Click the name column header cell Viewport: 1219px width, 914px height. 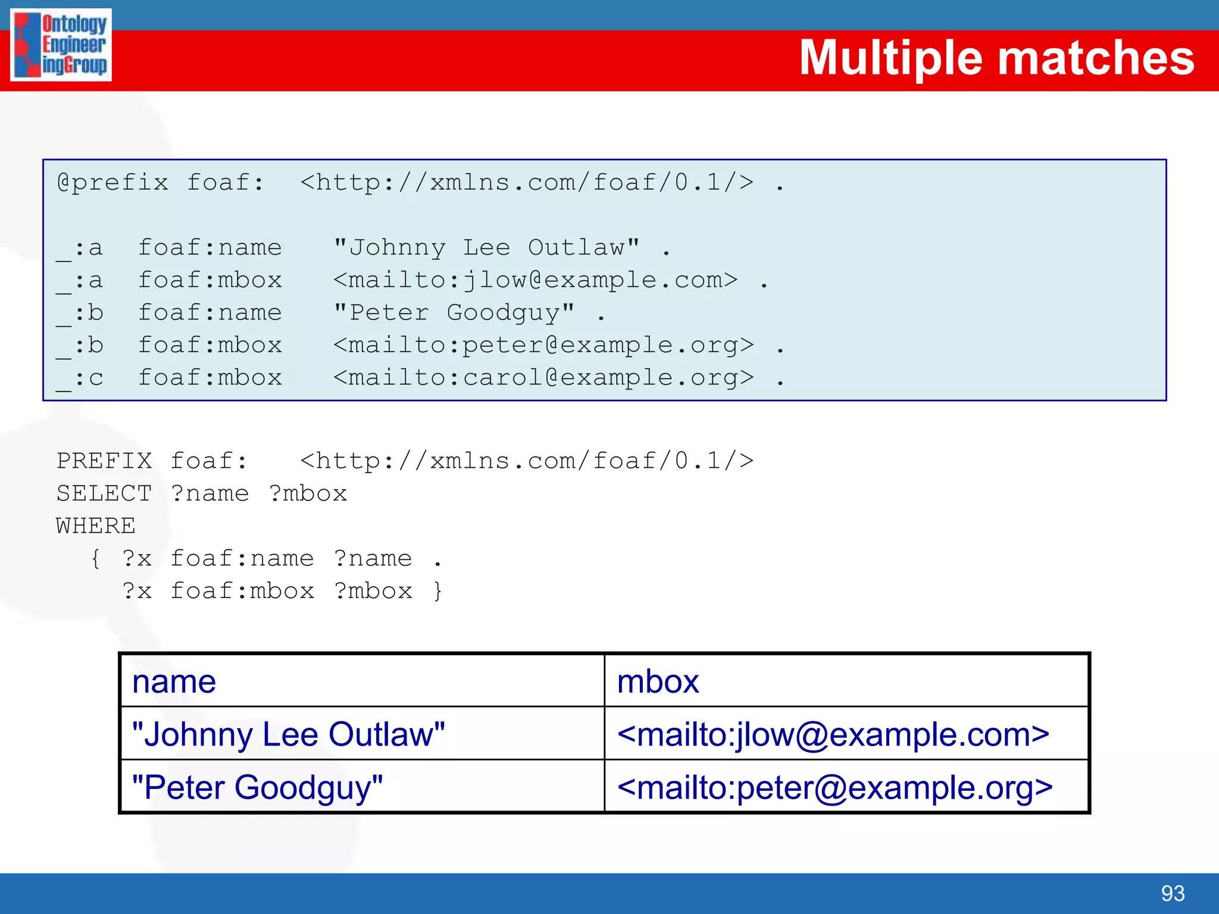(x=362, y=681)
